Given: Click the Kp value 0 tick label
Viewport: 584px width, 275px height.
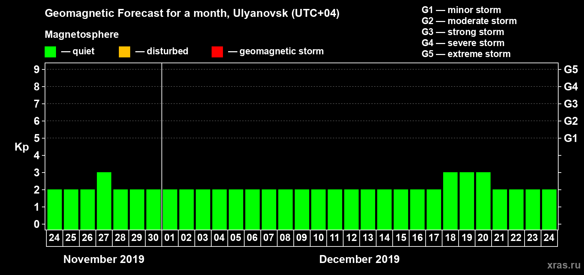Looking at the screenshot, I should 36,224.
